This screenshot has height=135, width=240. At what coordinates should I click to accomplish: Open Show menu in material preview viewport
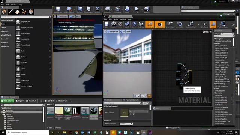pos(128,31)
